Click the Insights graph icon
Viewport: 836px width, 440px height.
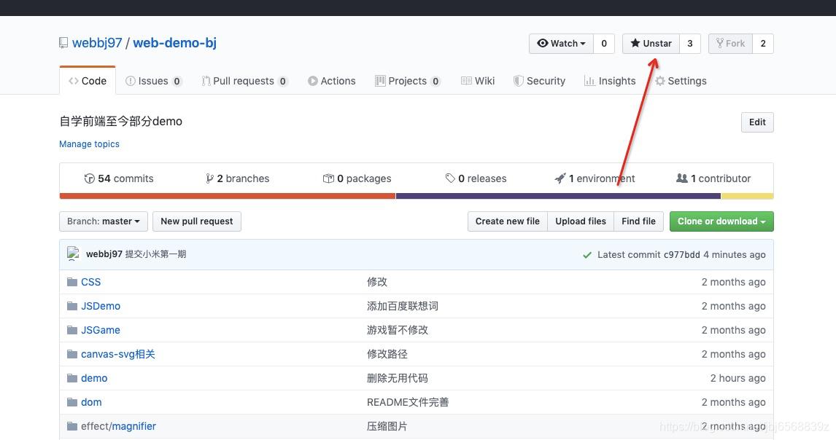[x=589, y=81]
